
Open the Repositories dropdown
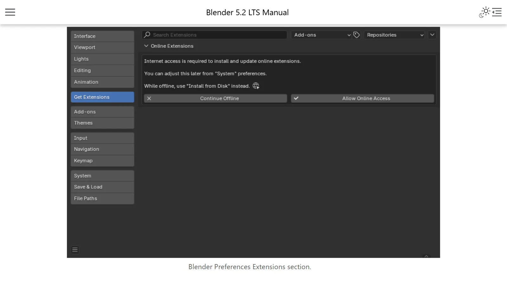pos(394,35)
